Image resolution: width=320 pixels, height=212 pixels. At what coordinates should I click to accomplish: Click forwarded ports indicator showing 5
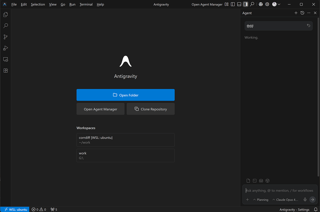(x=54, y=209)
